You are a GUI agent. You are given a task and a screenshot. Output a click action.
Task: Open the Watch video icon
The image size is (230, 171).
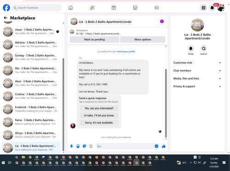[x=114, y=8]
